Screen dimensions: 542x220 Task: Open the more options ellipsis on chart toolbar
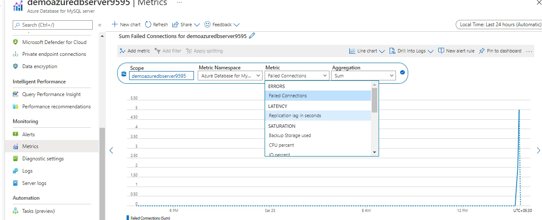[529, 51]
